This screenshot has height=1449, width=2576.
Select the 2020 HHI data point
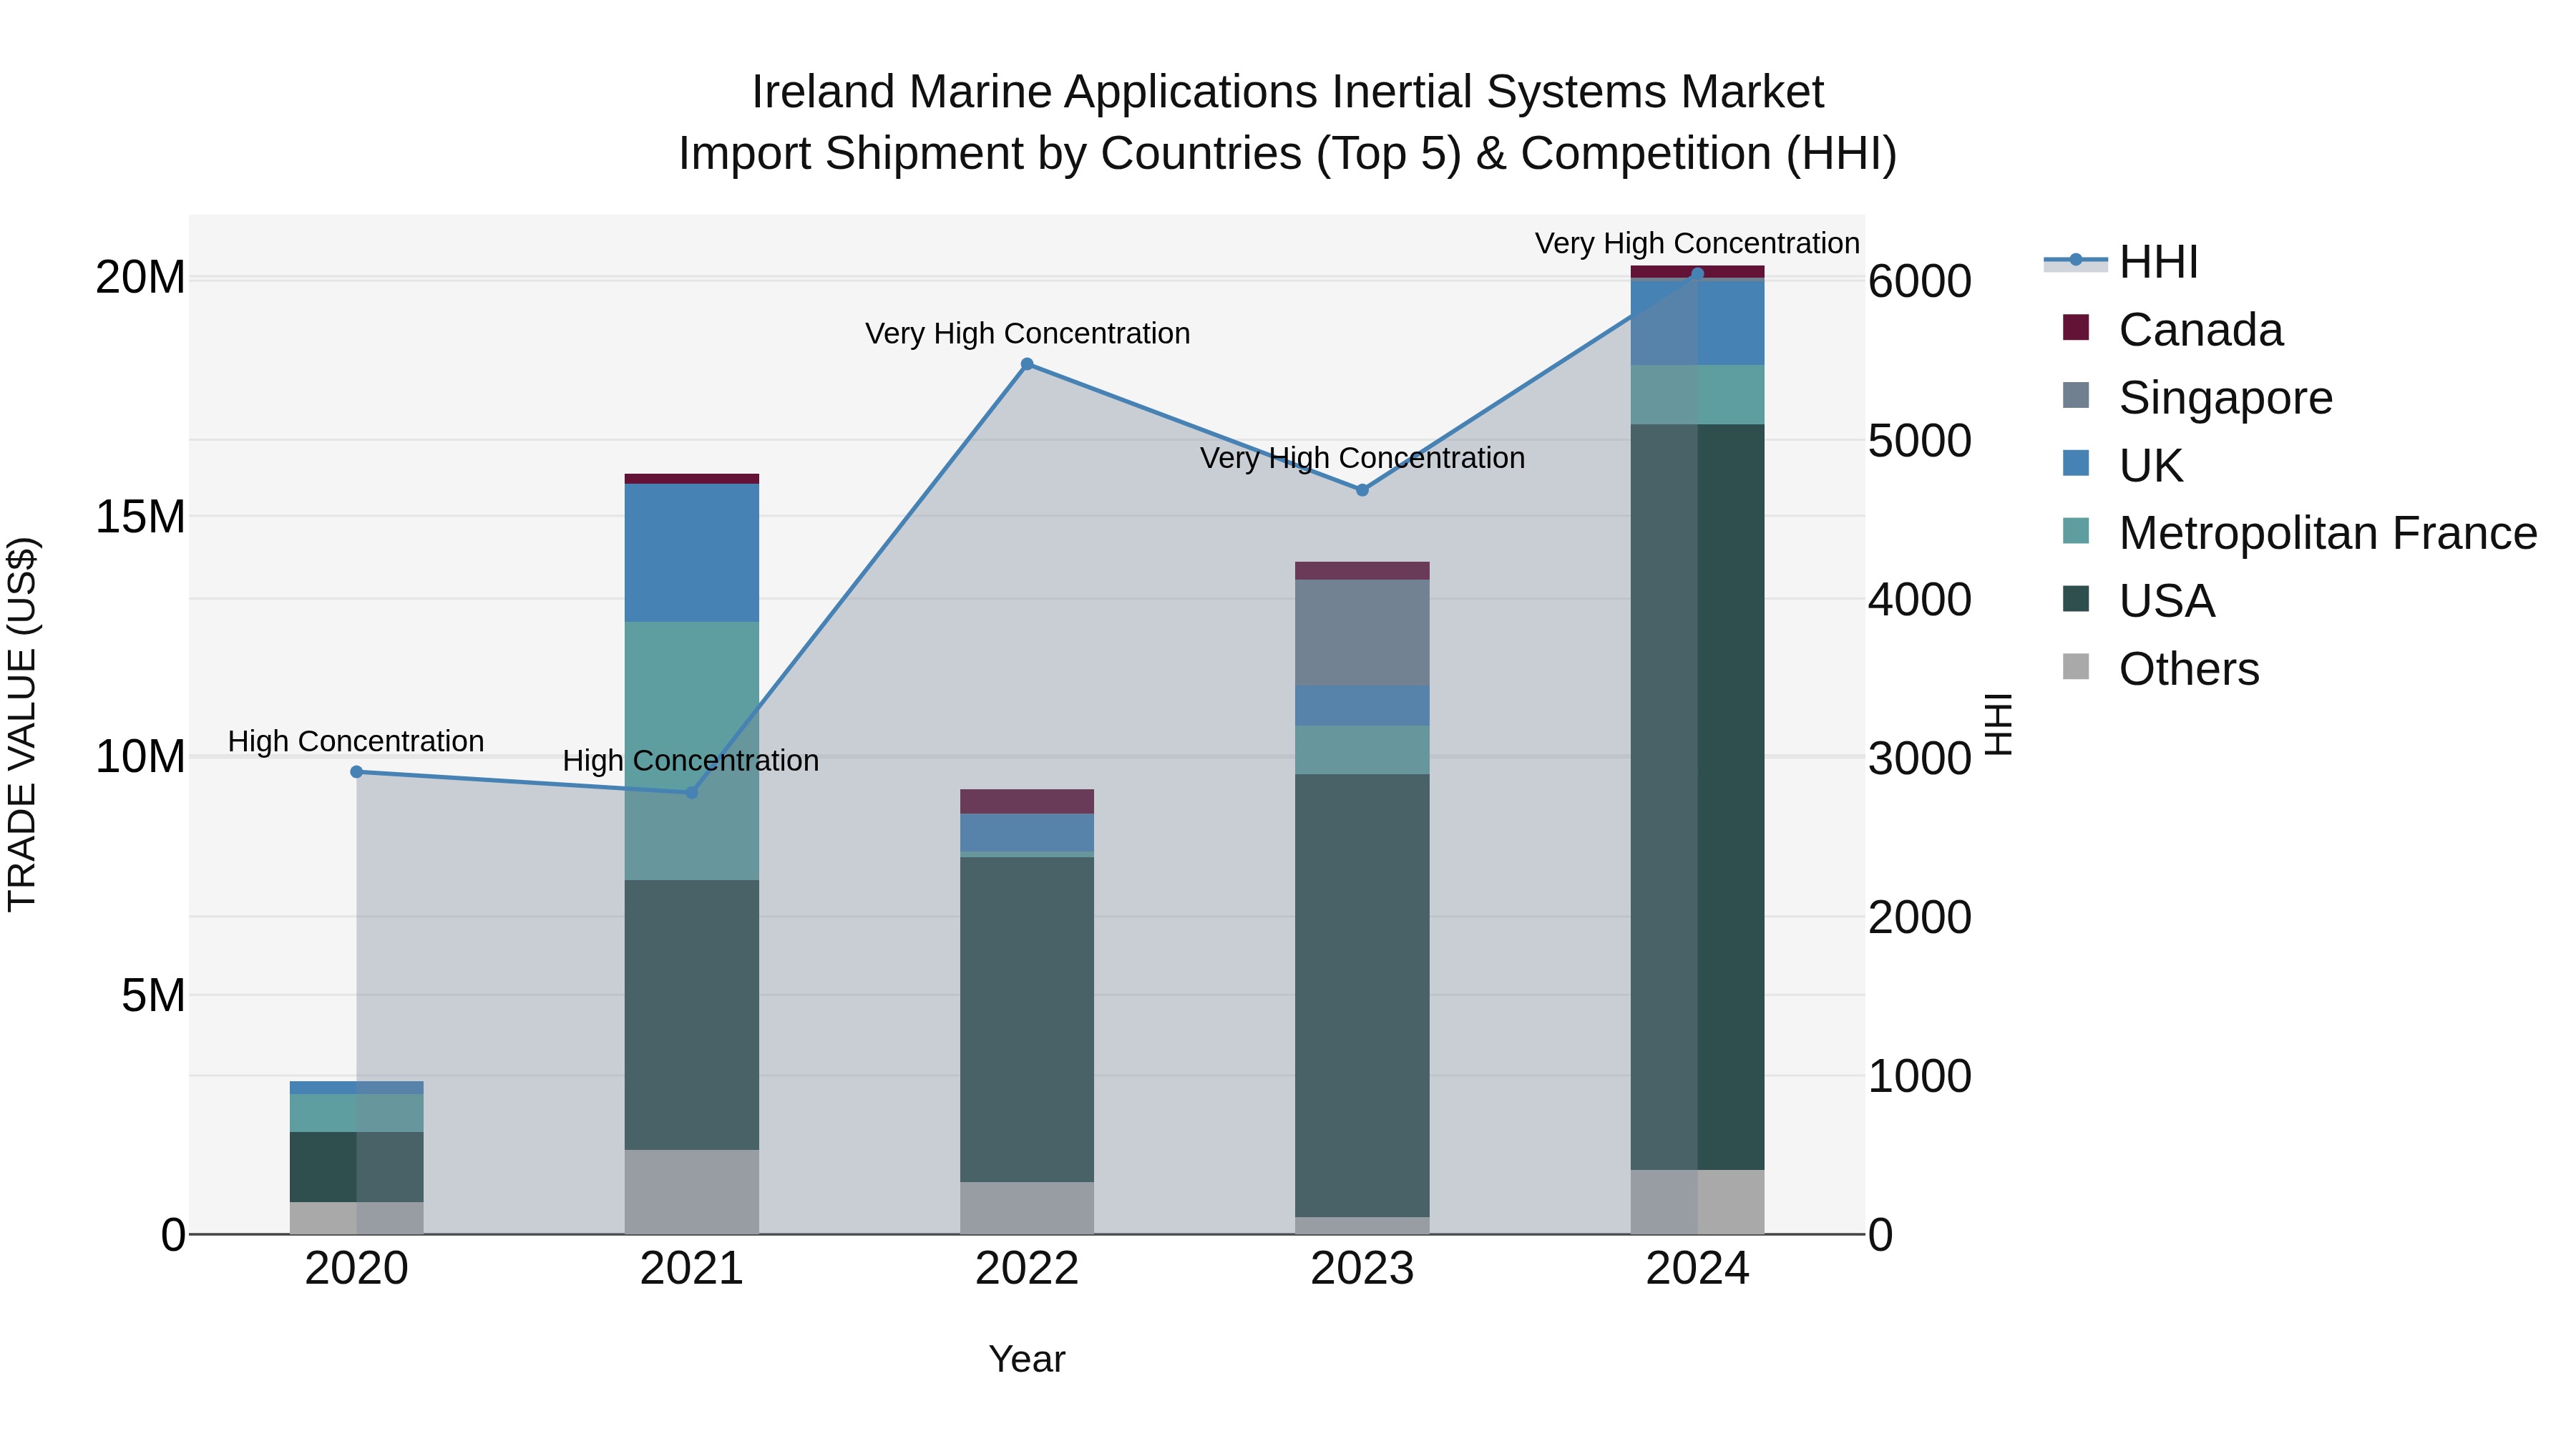point(357,772)
